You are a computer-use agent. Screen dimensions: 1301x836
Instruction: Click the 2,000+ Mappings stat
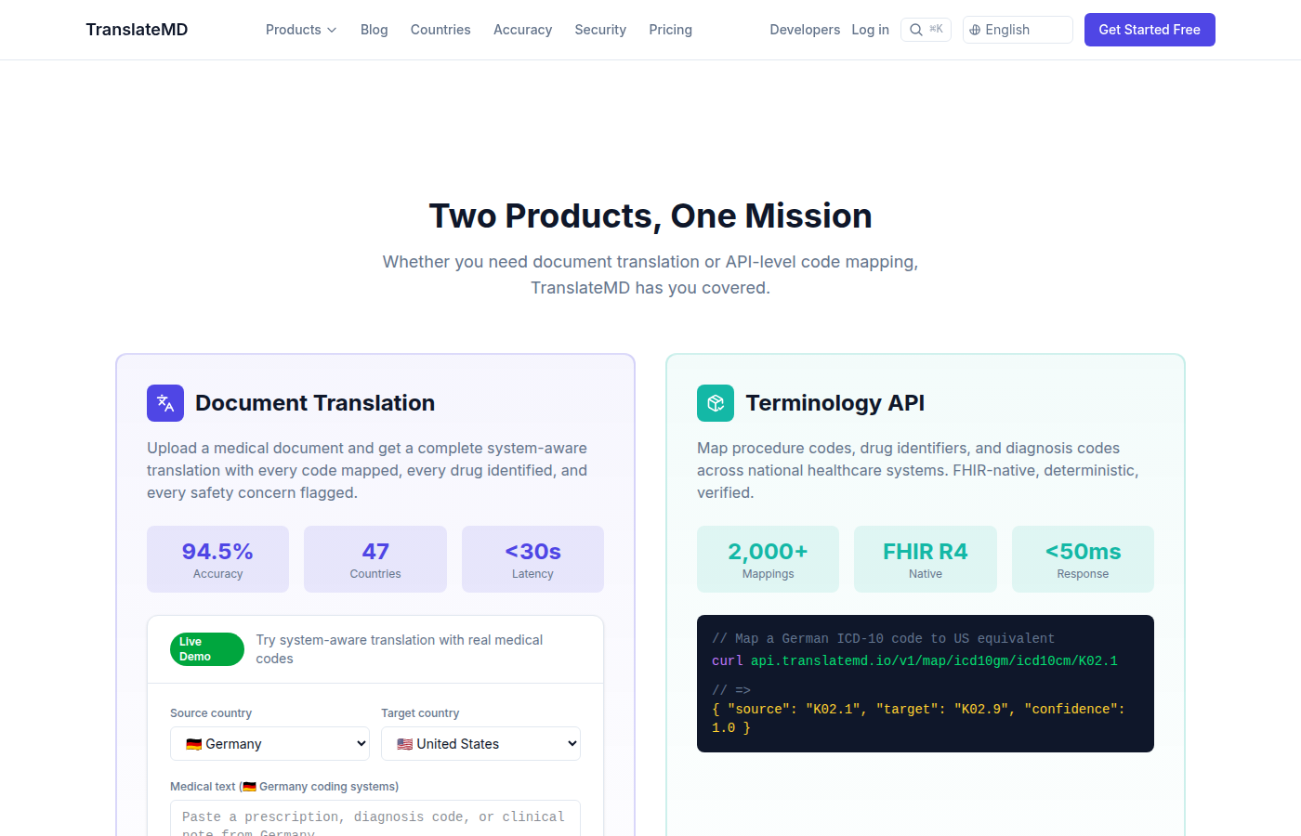(768, 559)
